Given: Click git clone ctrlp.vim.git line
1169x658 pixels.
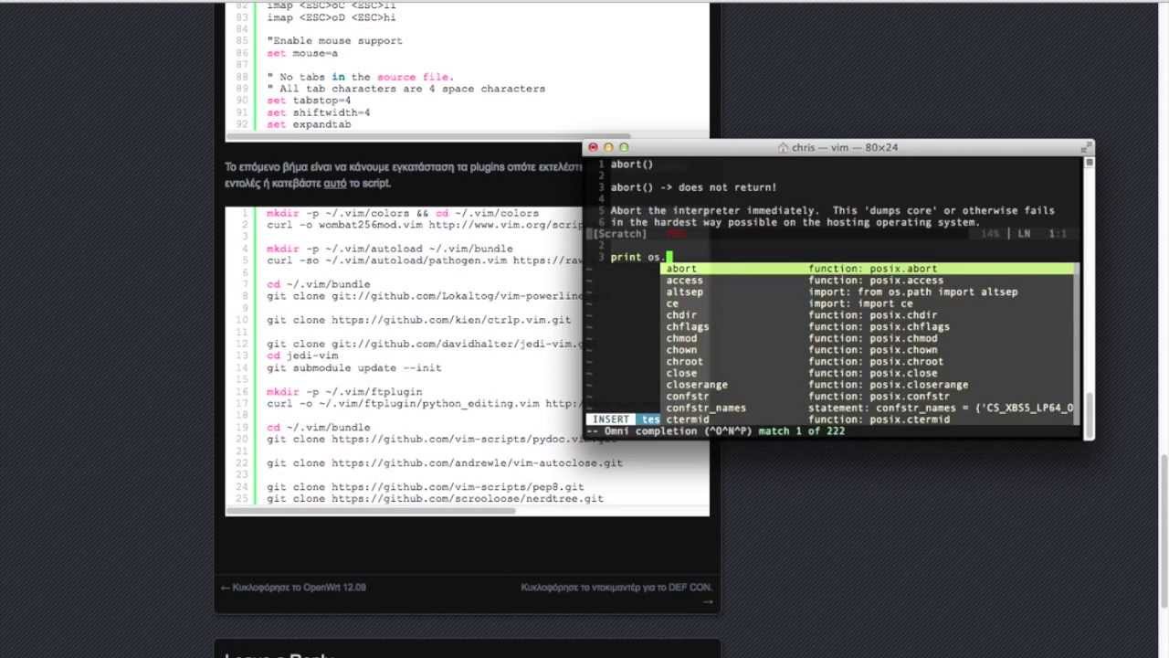Looking at the screenshot, I should click(418, 320).
